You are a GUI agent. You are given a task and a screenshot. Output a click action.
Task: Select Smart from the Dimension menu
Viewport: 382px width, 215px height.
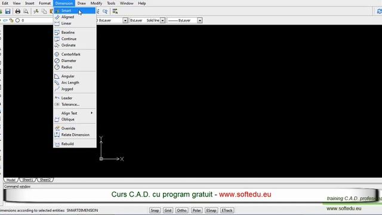point(75,11)
